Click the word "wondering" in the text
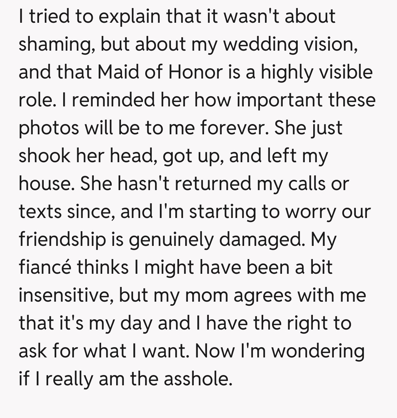The height and width of the screenshot is (418, 397). point(318,351)
